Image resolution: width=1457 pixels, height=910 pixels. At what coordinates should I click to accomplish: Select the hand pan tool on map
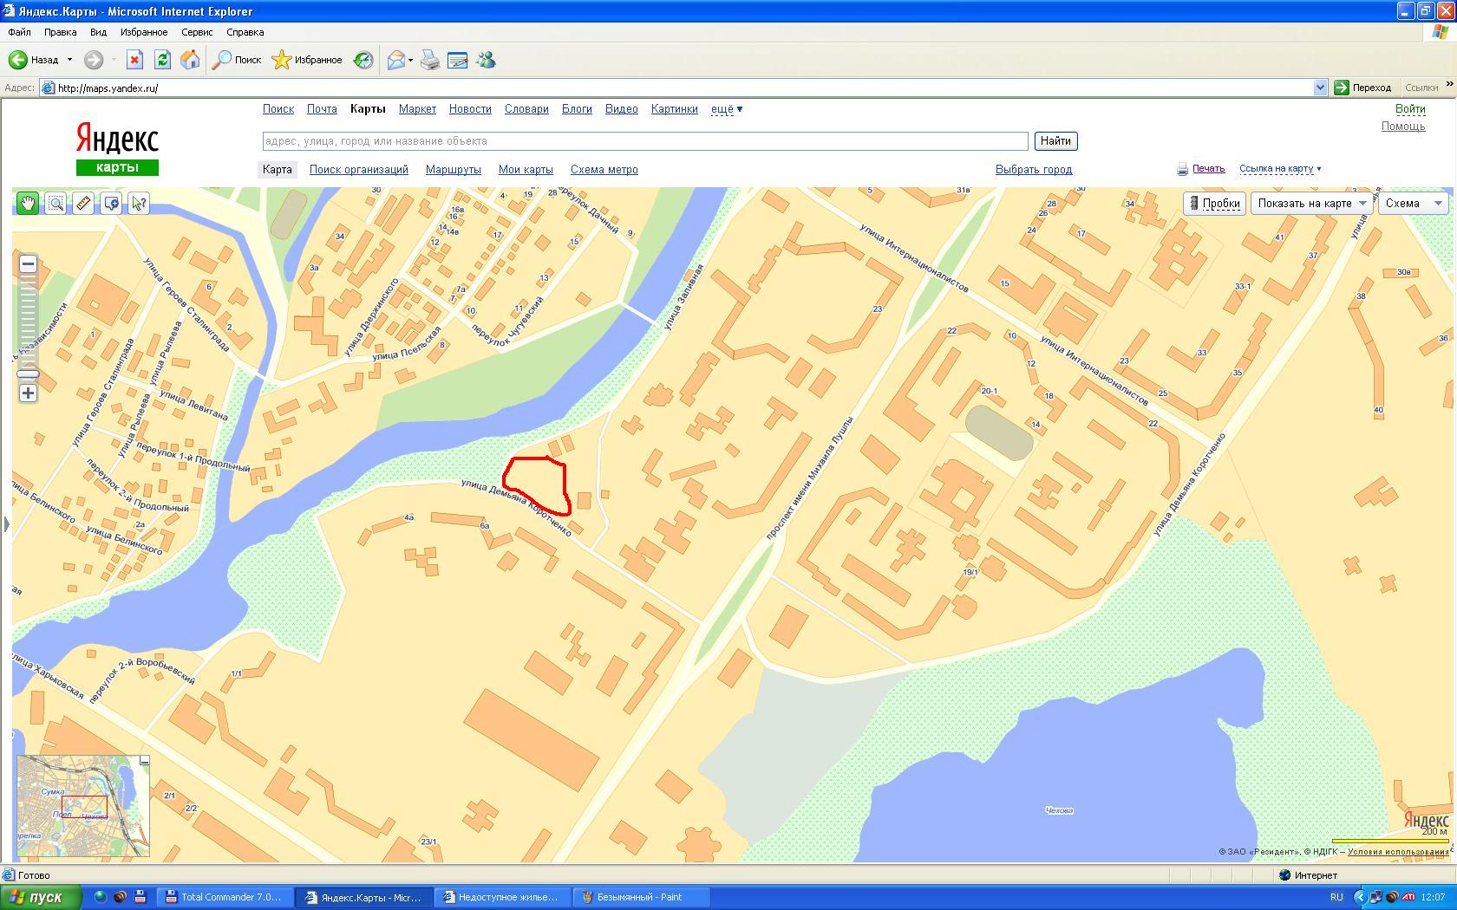click(28, 204)
